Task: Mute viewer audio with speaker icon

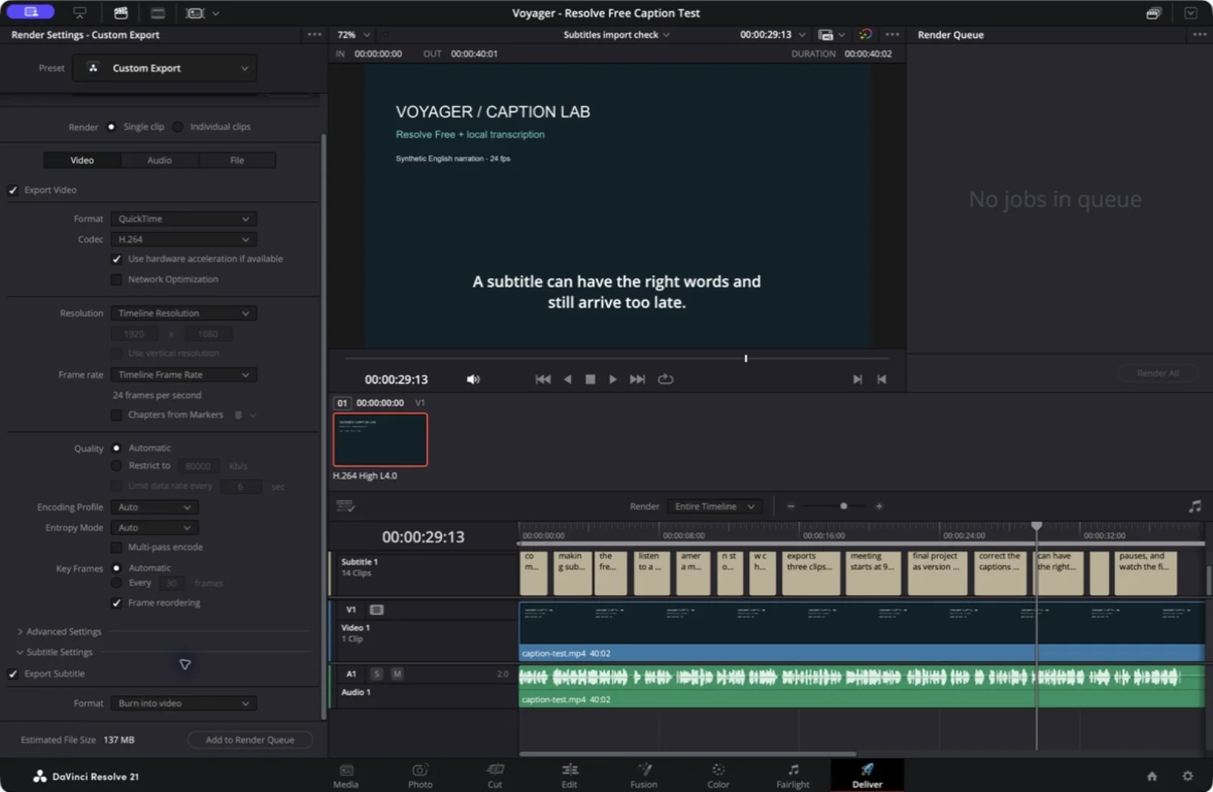Action: click(473, 379)
